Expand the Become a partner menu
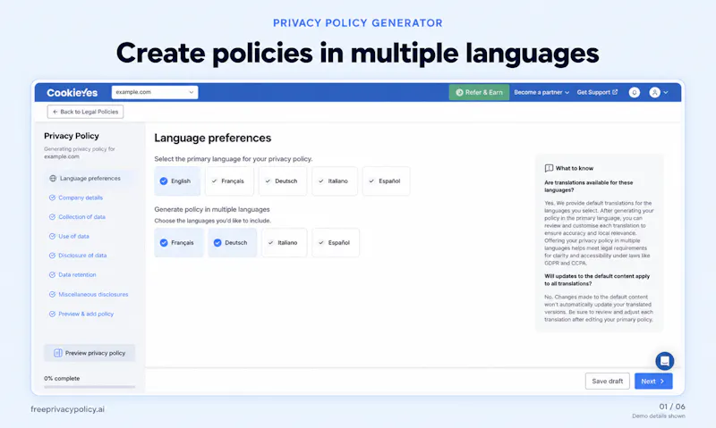The width and height of the screenshot is (716, 428). (x=541, y=92)
